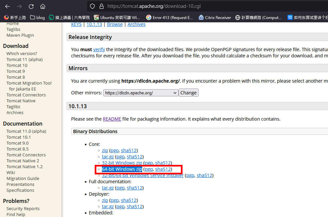This screenshot has width=328, height=217.
Task: Expand the Other mirrors dropdown
Action: (x=141, y=93)
